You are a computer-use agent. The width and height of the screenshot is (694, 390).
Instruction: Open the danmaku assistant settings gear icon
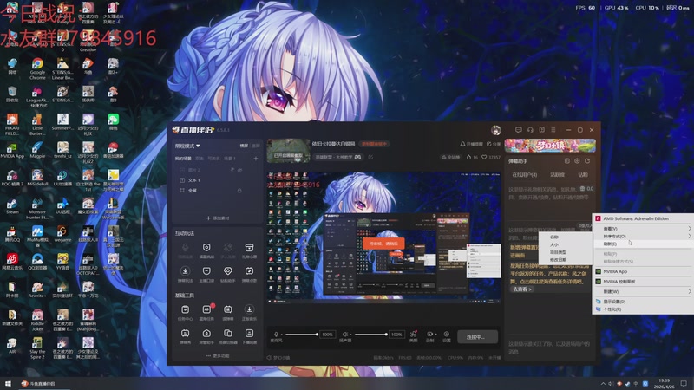tap(577, 161)
